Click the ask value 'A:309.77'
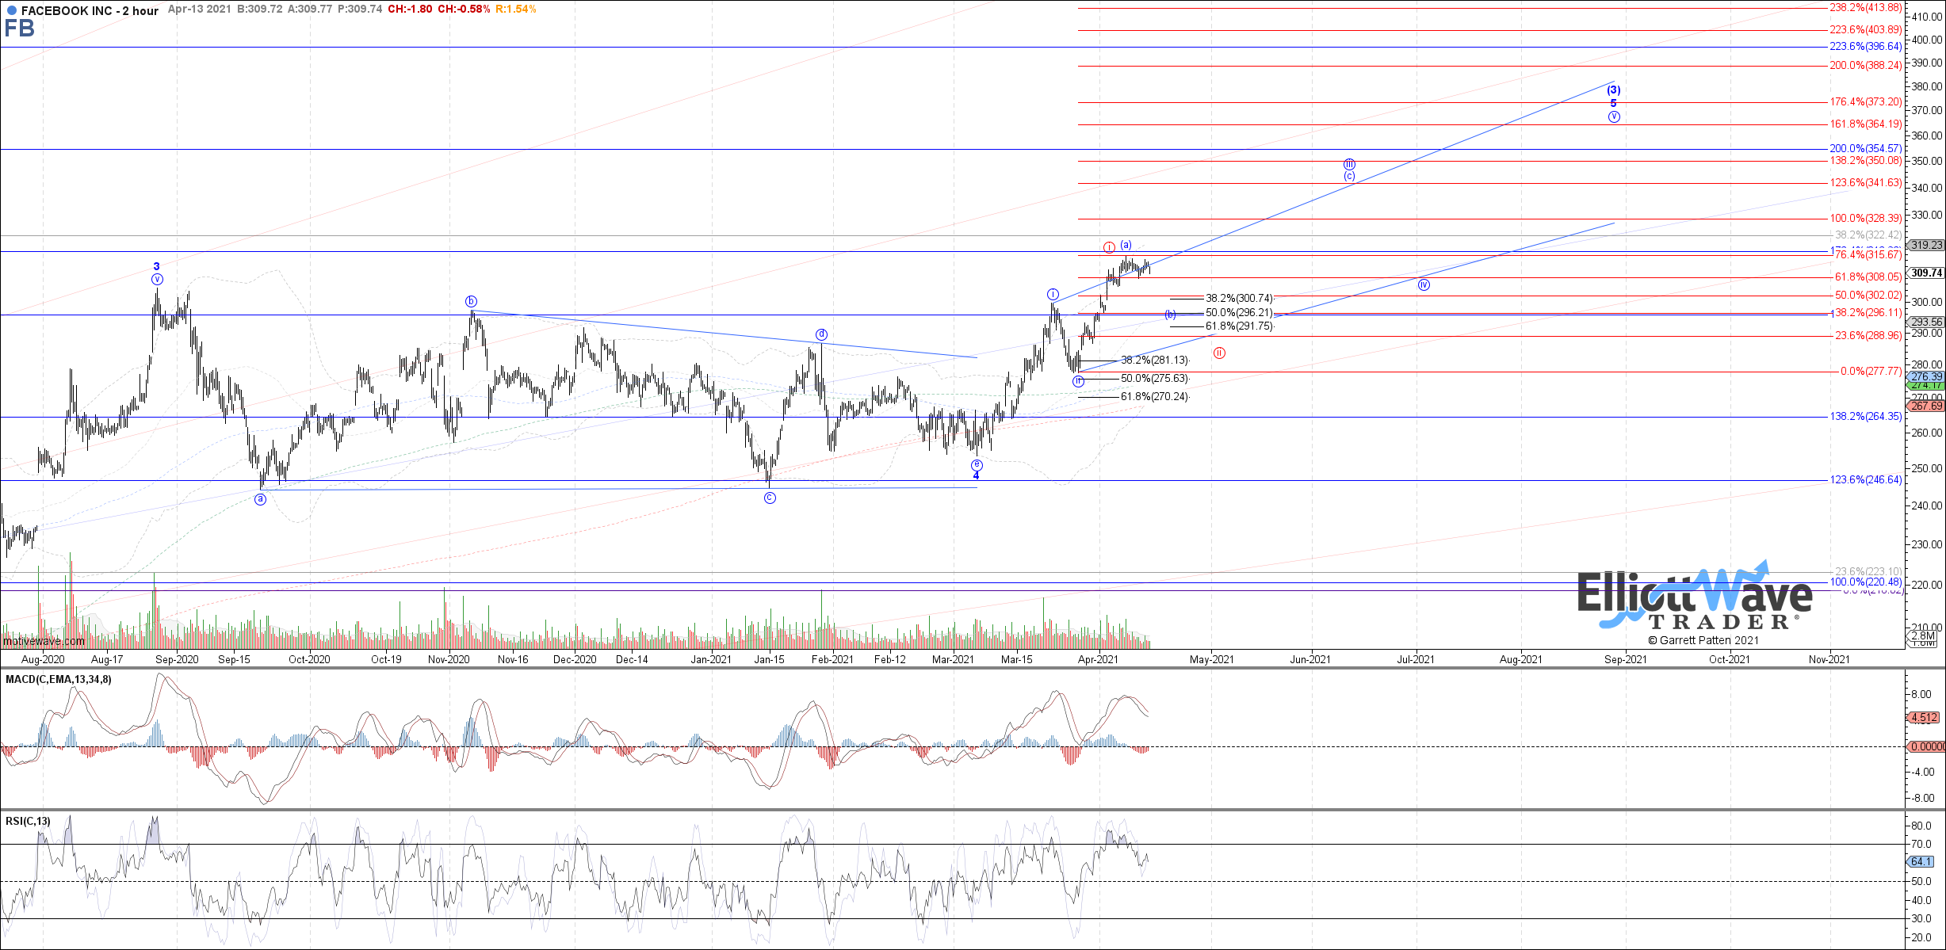The image size is (1946, 950). tap(310, 10)
